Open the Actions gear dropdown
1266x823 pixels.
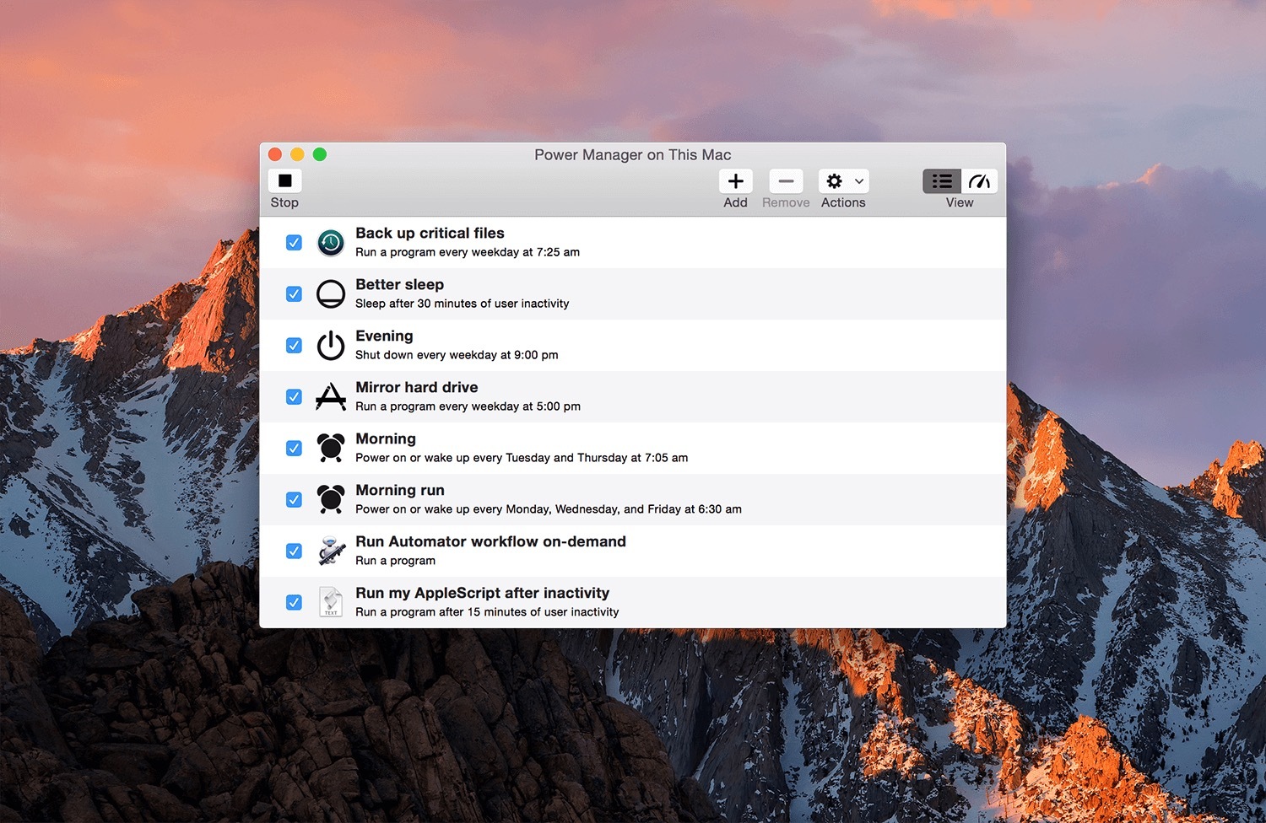(843, 181)
